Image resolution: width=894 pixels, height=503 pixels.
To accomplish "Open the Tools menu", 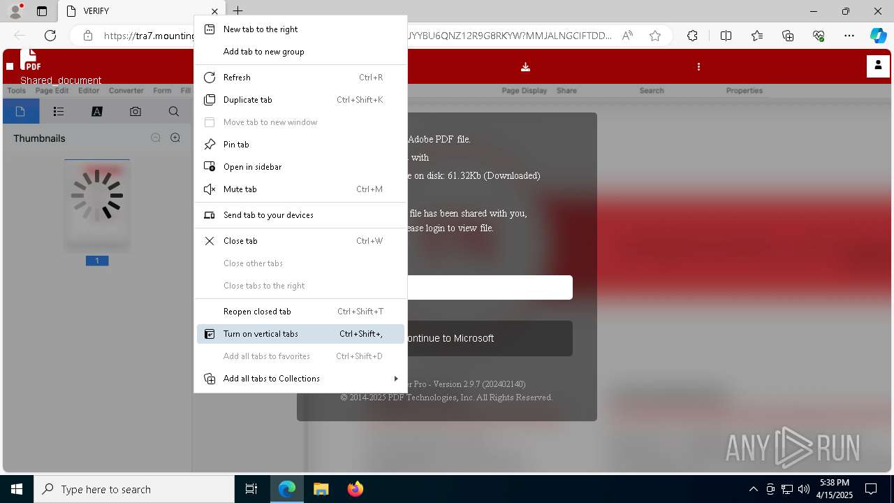I will (16, 91).
